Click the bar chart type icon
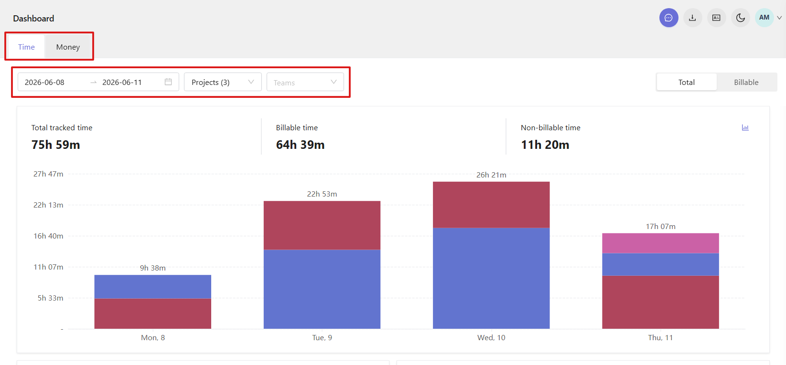The height and width of the screenshot is (365, 786). [745, 127]
